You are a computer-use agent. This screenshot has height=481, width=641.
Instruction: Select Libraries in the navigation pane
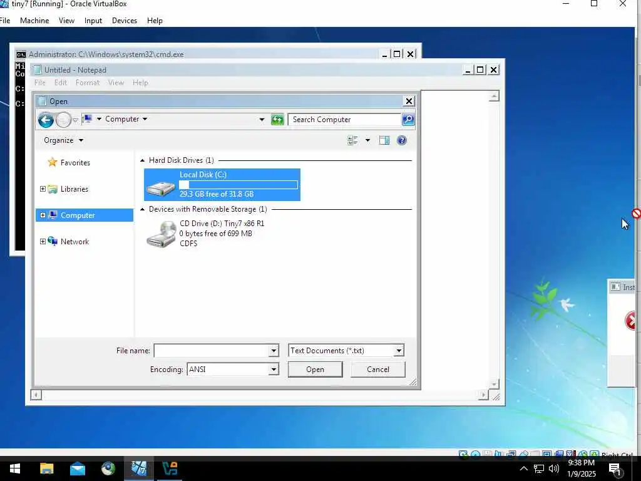pyautogui.click(x=74, y=189)
